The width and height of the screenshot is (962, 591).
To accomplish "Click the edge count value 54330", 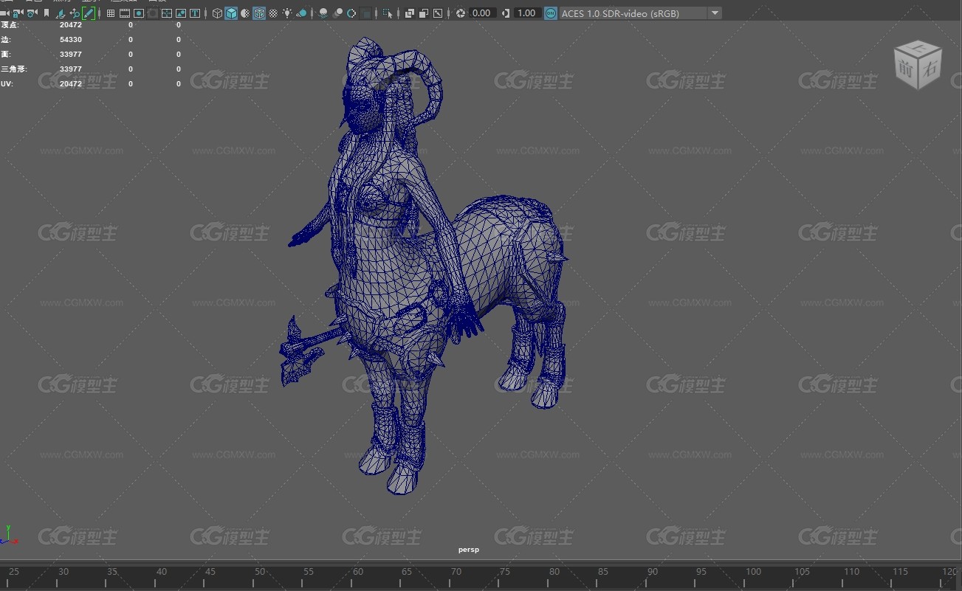I will tap(71, 40).
